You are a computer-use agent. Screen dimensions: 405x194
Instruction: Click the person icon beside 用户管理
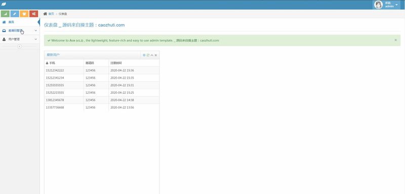pyautogui.click(x=4, y=39)
